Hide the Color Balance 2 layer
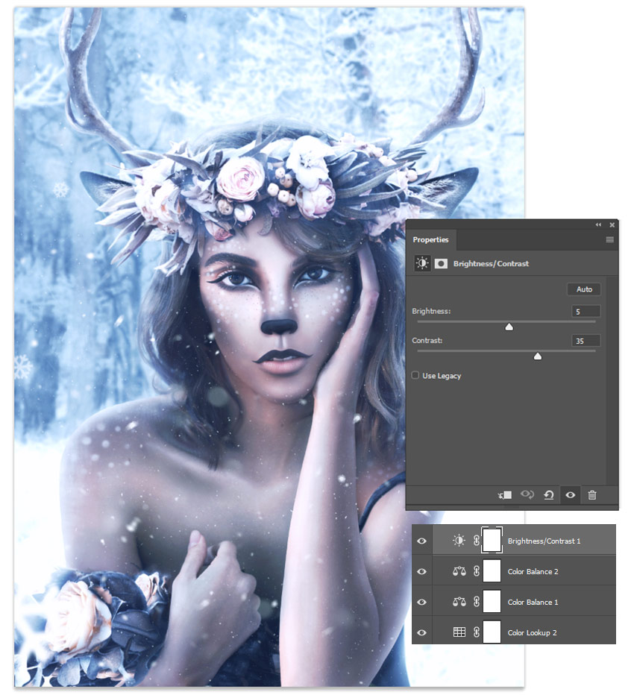This screenshot has width=634, height=695. 421,571
